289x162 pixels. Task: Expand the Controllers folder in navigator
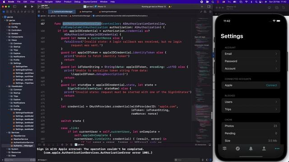pyautogui.click(x=7, y=30)
